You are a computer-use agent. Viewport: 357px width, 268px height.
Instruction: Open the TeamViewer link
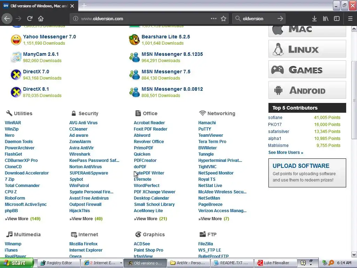click(211, 135)
